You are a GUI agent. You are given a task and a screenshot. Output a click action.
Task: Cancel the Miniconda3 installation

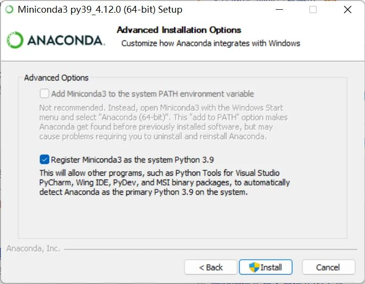pyautogui.click(x=328, y=267)
